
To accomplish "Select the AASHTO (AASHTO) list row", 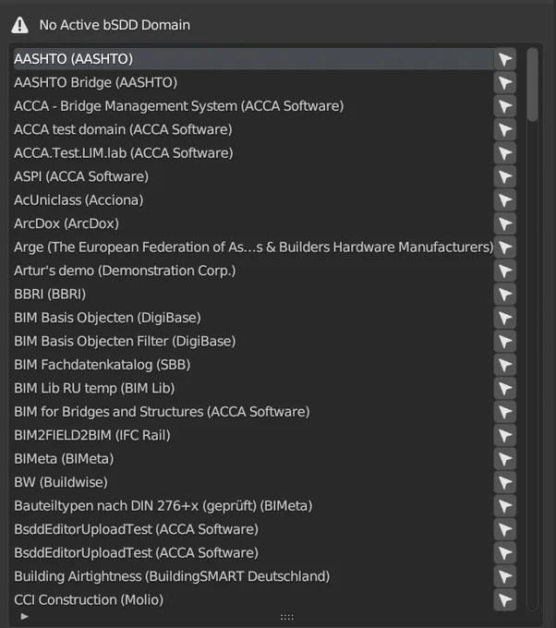I will point(254,59).
